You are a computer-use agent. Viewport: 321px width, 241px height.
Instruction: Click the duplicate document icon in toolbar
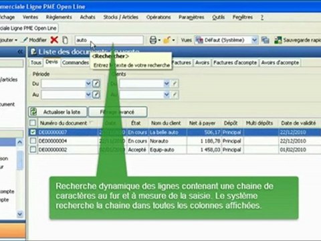65,40
